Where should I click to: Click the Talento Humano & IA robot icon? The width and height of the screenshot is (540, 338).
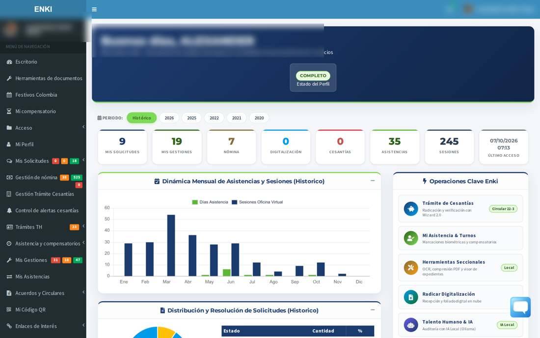[x=410, y=325]
